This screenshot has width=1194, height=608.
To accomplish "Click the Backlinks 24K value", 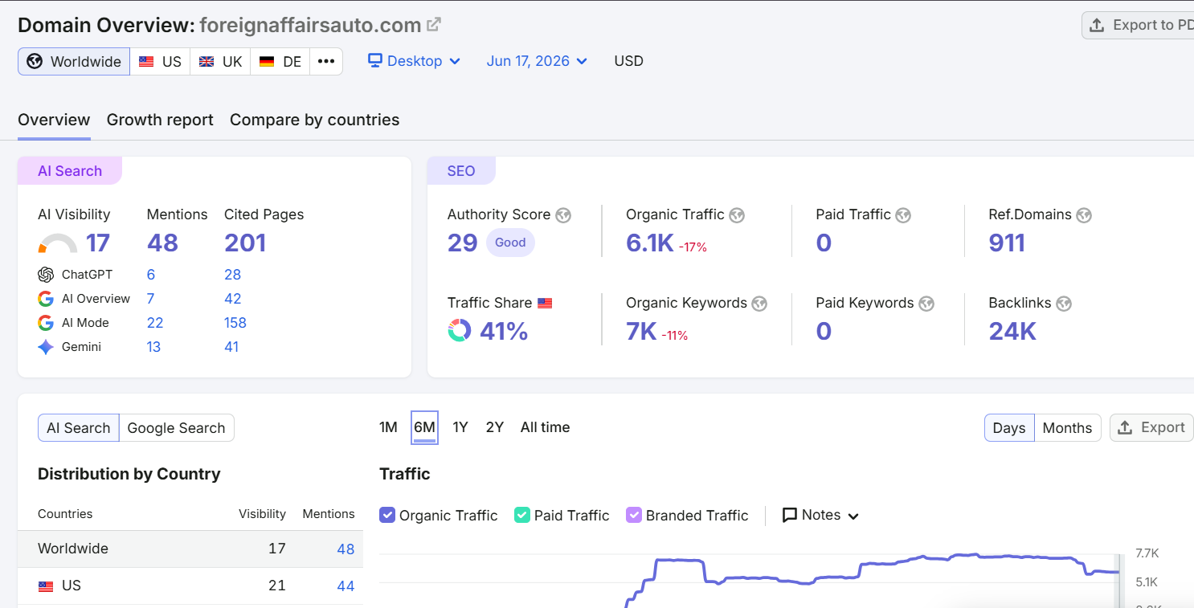I will click(1012, 331).
